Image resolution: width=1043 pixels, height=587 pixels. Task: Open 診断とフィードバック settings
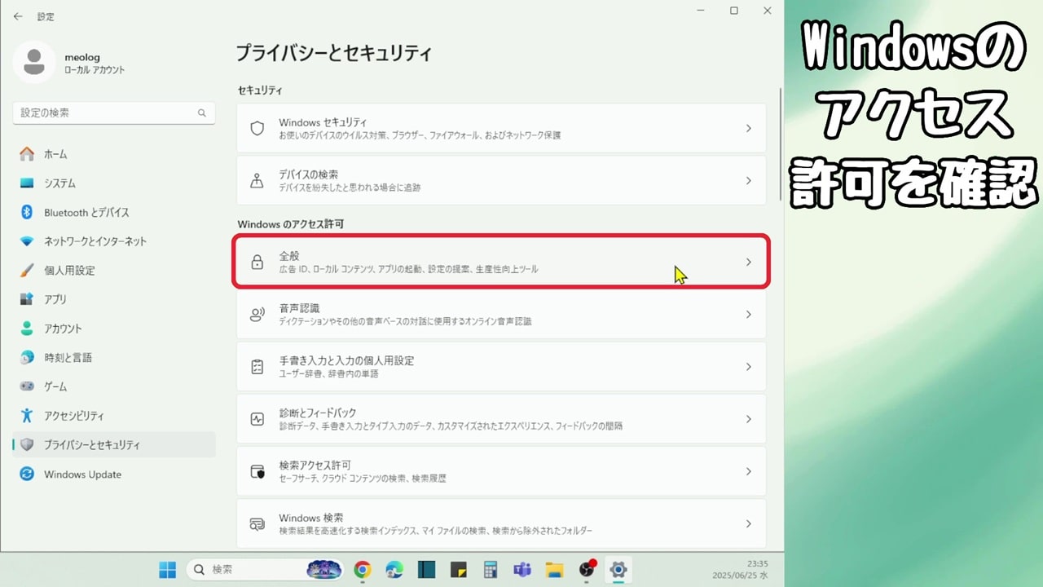point(501,419)
